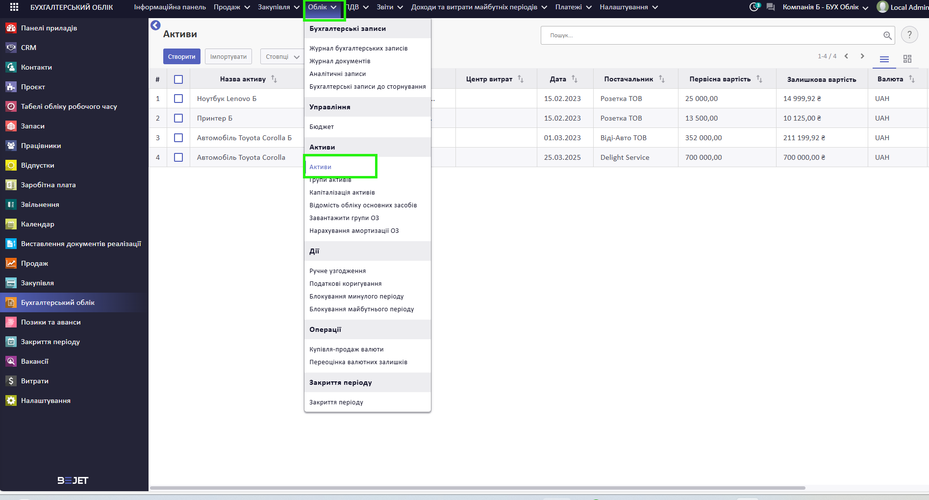Screen dimensions: 929x500
Task: Open Позики та аванси sidebar icon
Action: 11,322
